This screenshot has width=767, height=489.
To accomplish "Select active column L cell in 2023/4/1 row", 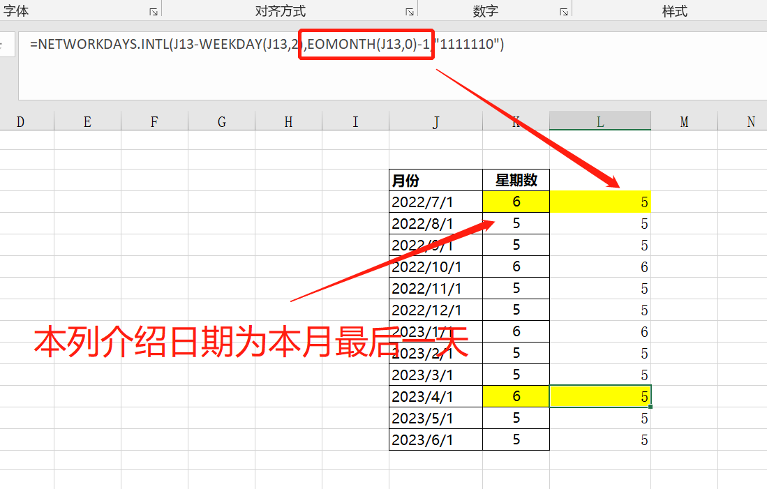I will coord(600,397).
